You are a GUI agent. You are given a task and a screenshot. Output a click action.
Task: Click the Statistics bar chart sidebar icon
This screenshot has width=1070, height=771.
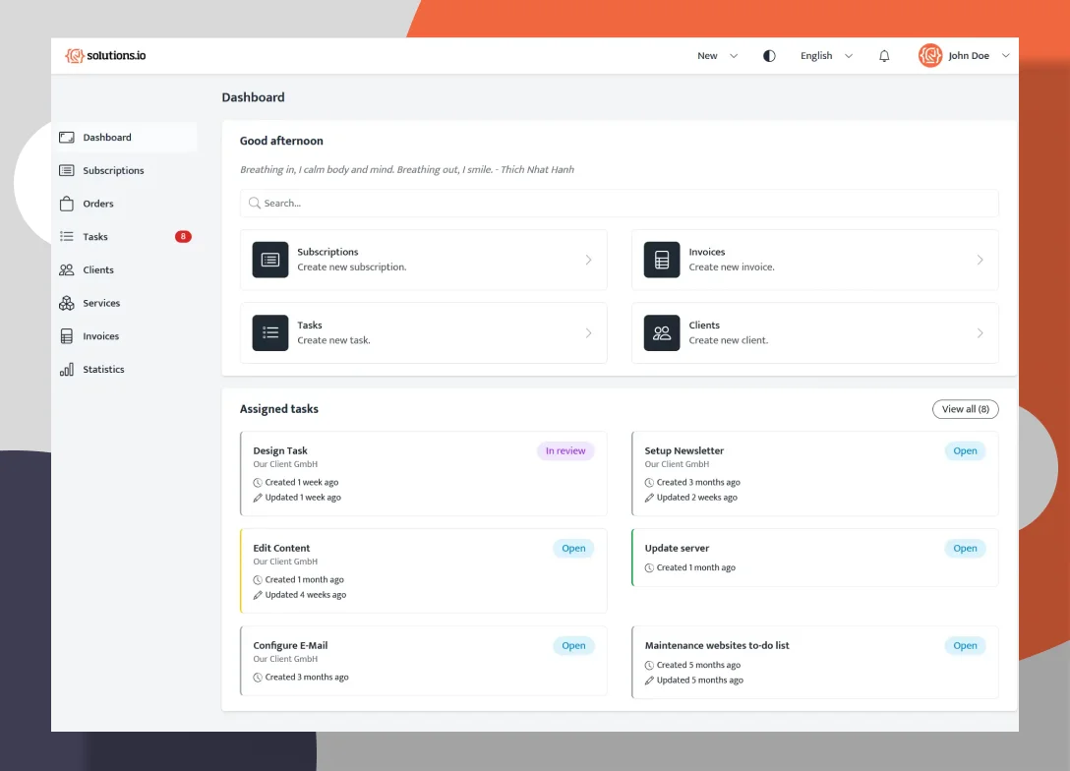(x=67, y=370)
